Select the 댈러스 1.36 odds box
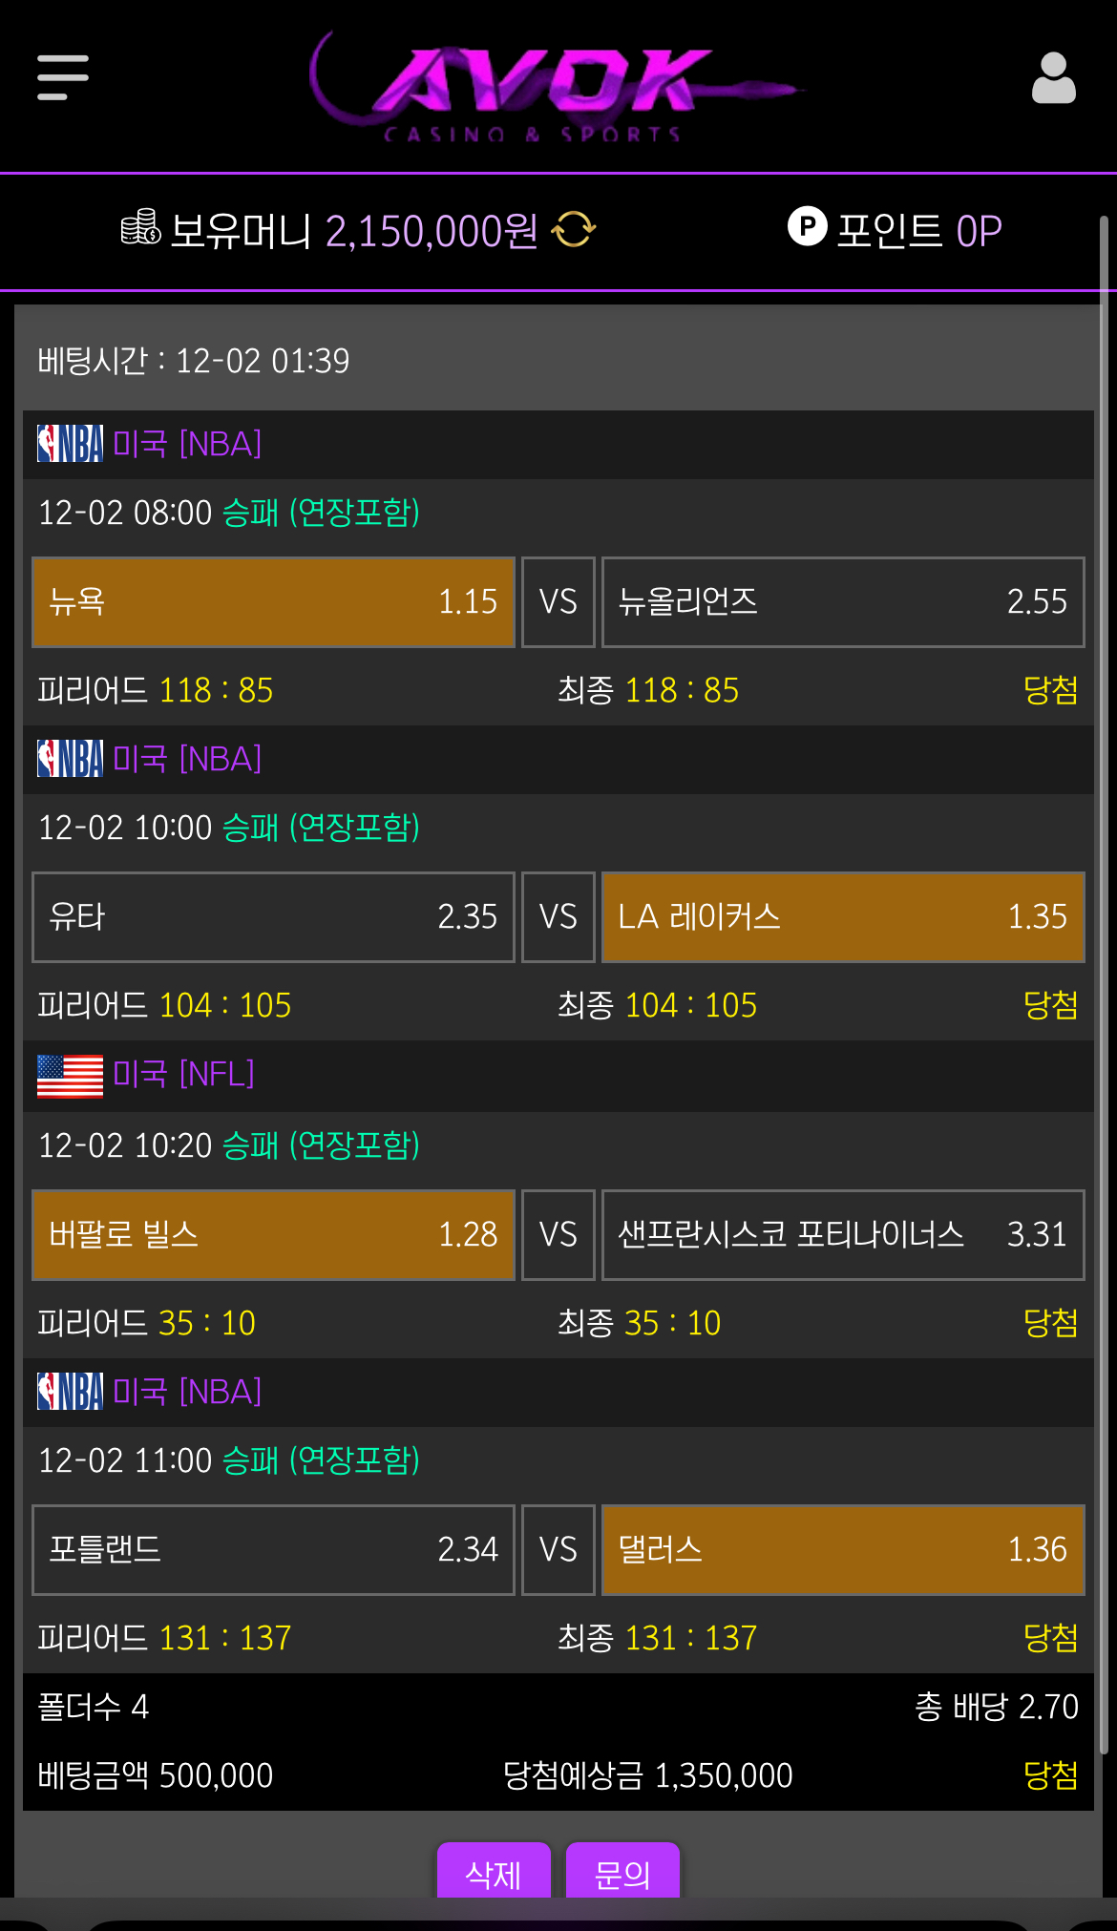1117x1931 pixels. pos(843,1550)
